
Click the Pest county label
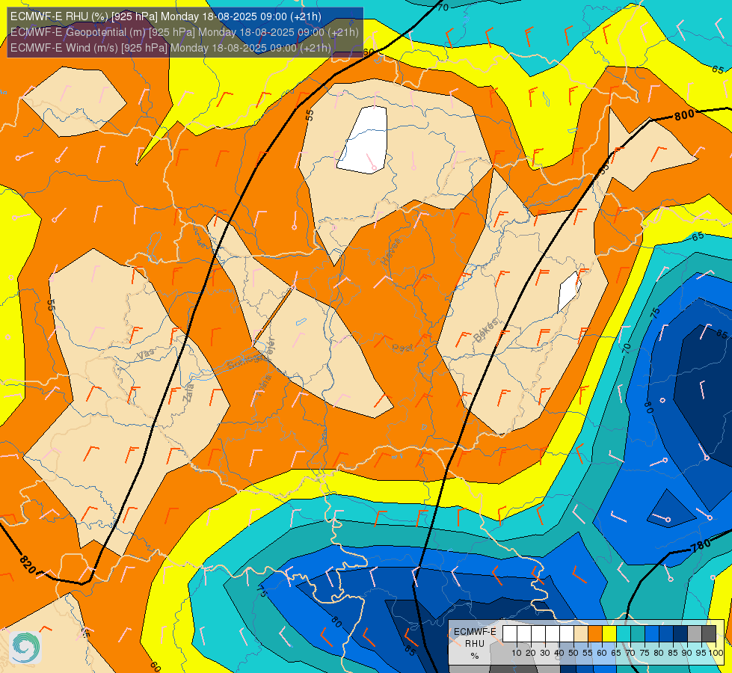tap(402, 348)
